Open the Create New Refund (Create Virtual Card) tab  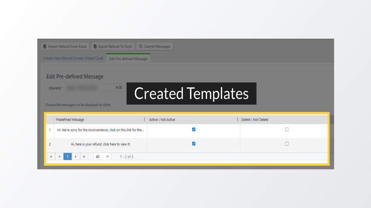pos(73,58)
